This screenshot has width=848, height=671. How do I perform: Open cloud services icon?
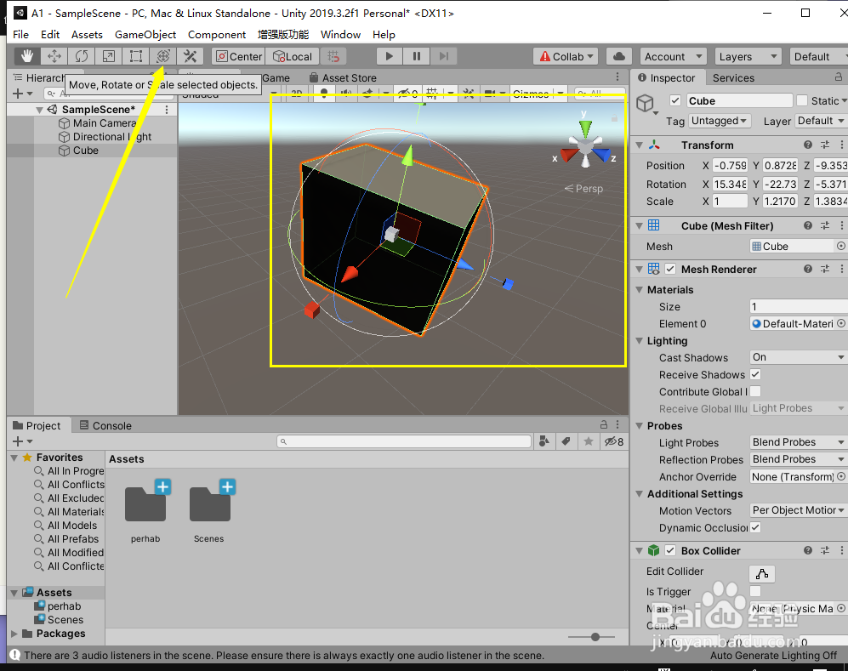click(619, 56)
